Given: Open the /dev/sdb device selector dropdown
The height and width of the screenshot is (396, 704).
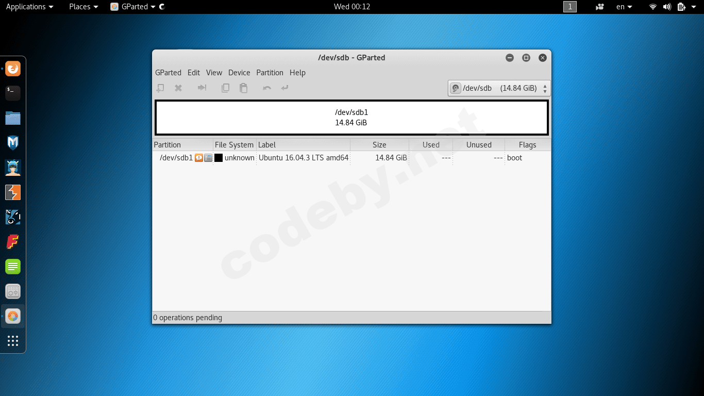Looking at the screenshot, I should (499, 88).
